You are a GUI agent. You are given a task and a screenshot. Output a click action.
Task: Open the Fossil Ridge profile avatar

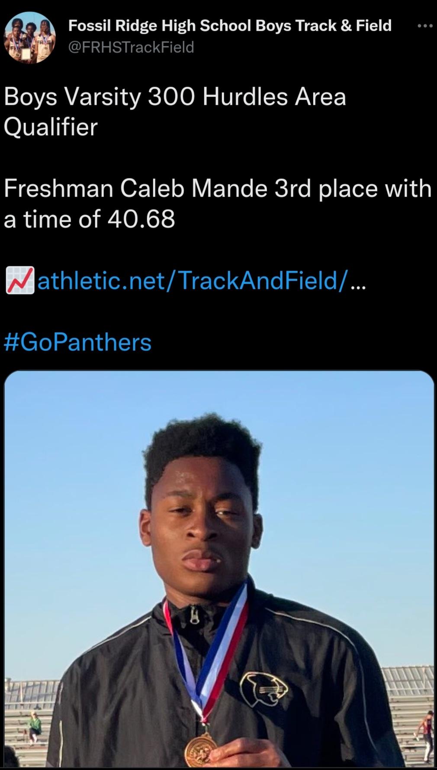click(30, 37)
